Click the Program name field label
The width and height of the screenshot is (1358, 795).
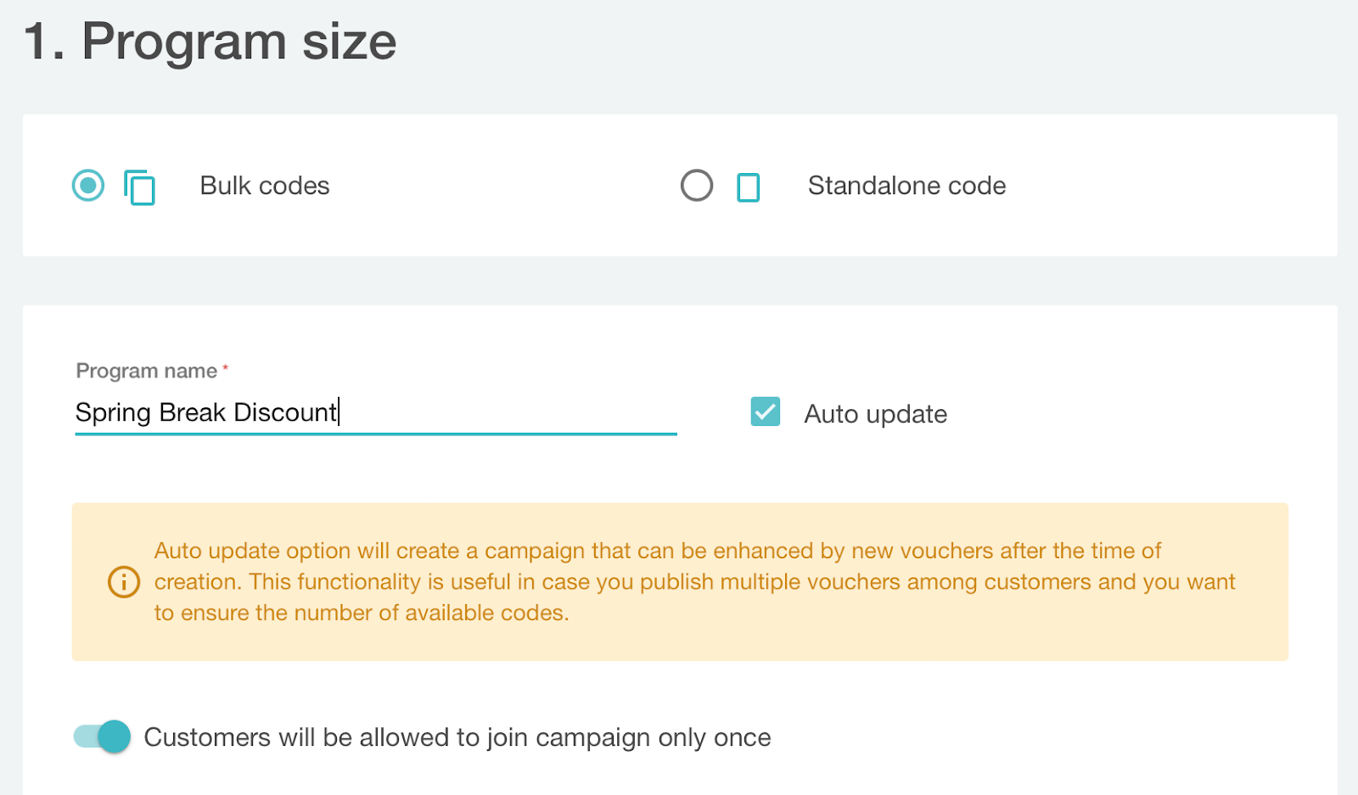(147, 371)
